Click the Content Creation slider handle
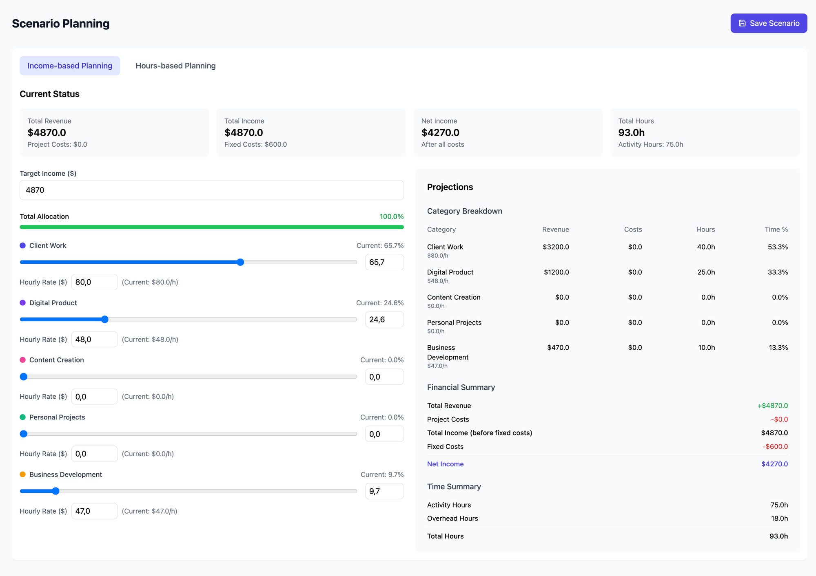816x576 pixels. tap(24, 377)
